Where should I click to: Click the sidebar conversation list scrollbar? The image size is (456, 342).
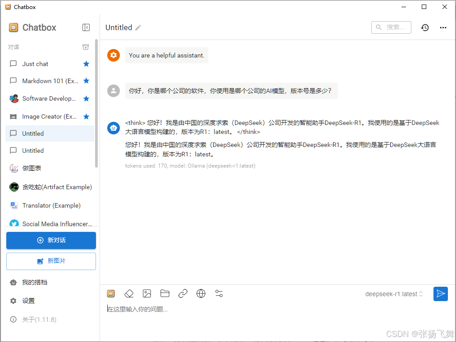tap(96, 103)
